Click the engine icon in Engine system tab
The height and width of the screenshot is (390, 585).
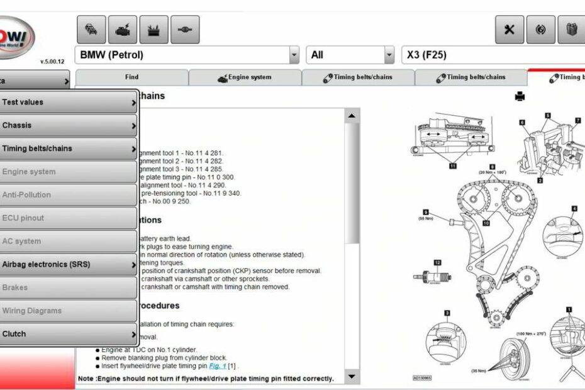(223, 78)
